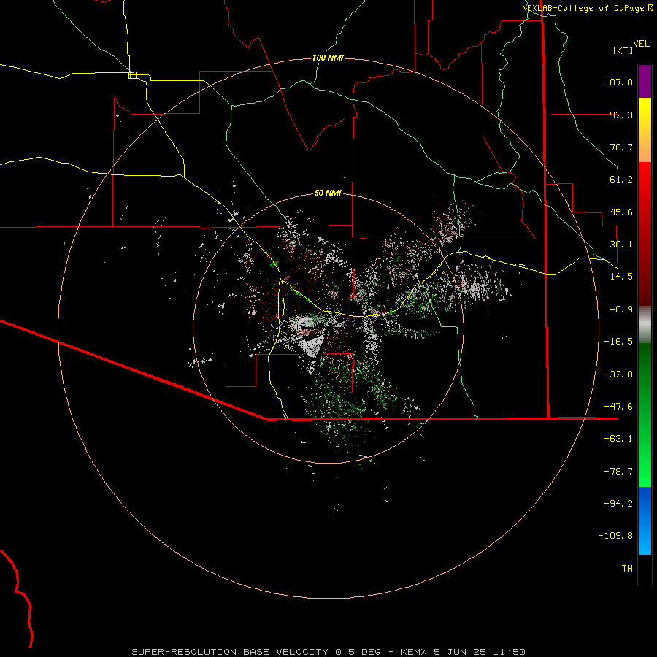The image size is (657, 657).
Task: Pick the blue segment of the color bar
Action: point(645,520)
